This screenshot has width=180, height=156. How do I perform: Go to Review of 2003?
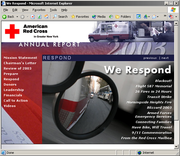(x=18, y=69)
